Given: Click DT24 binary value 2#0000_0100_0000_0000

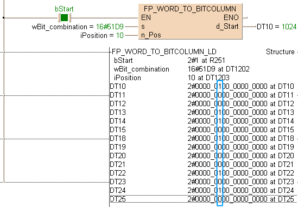Looking at the screenshot, I should (x=227, y=190).
